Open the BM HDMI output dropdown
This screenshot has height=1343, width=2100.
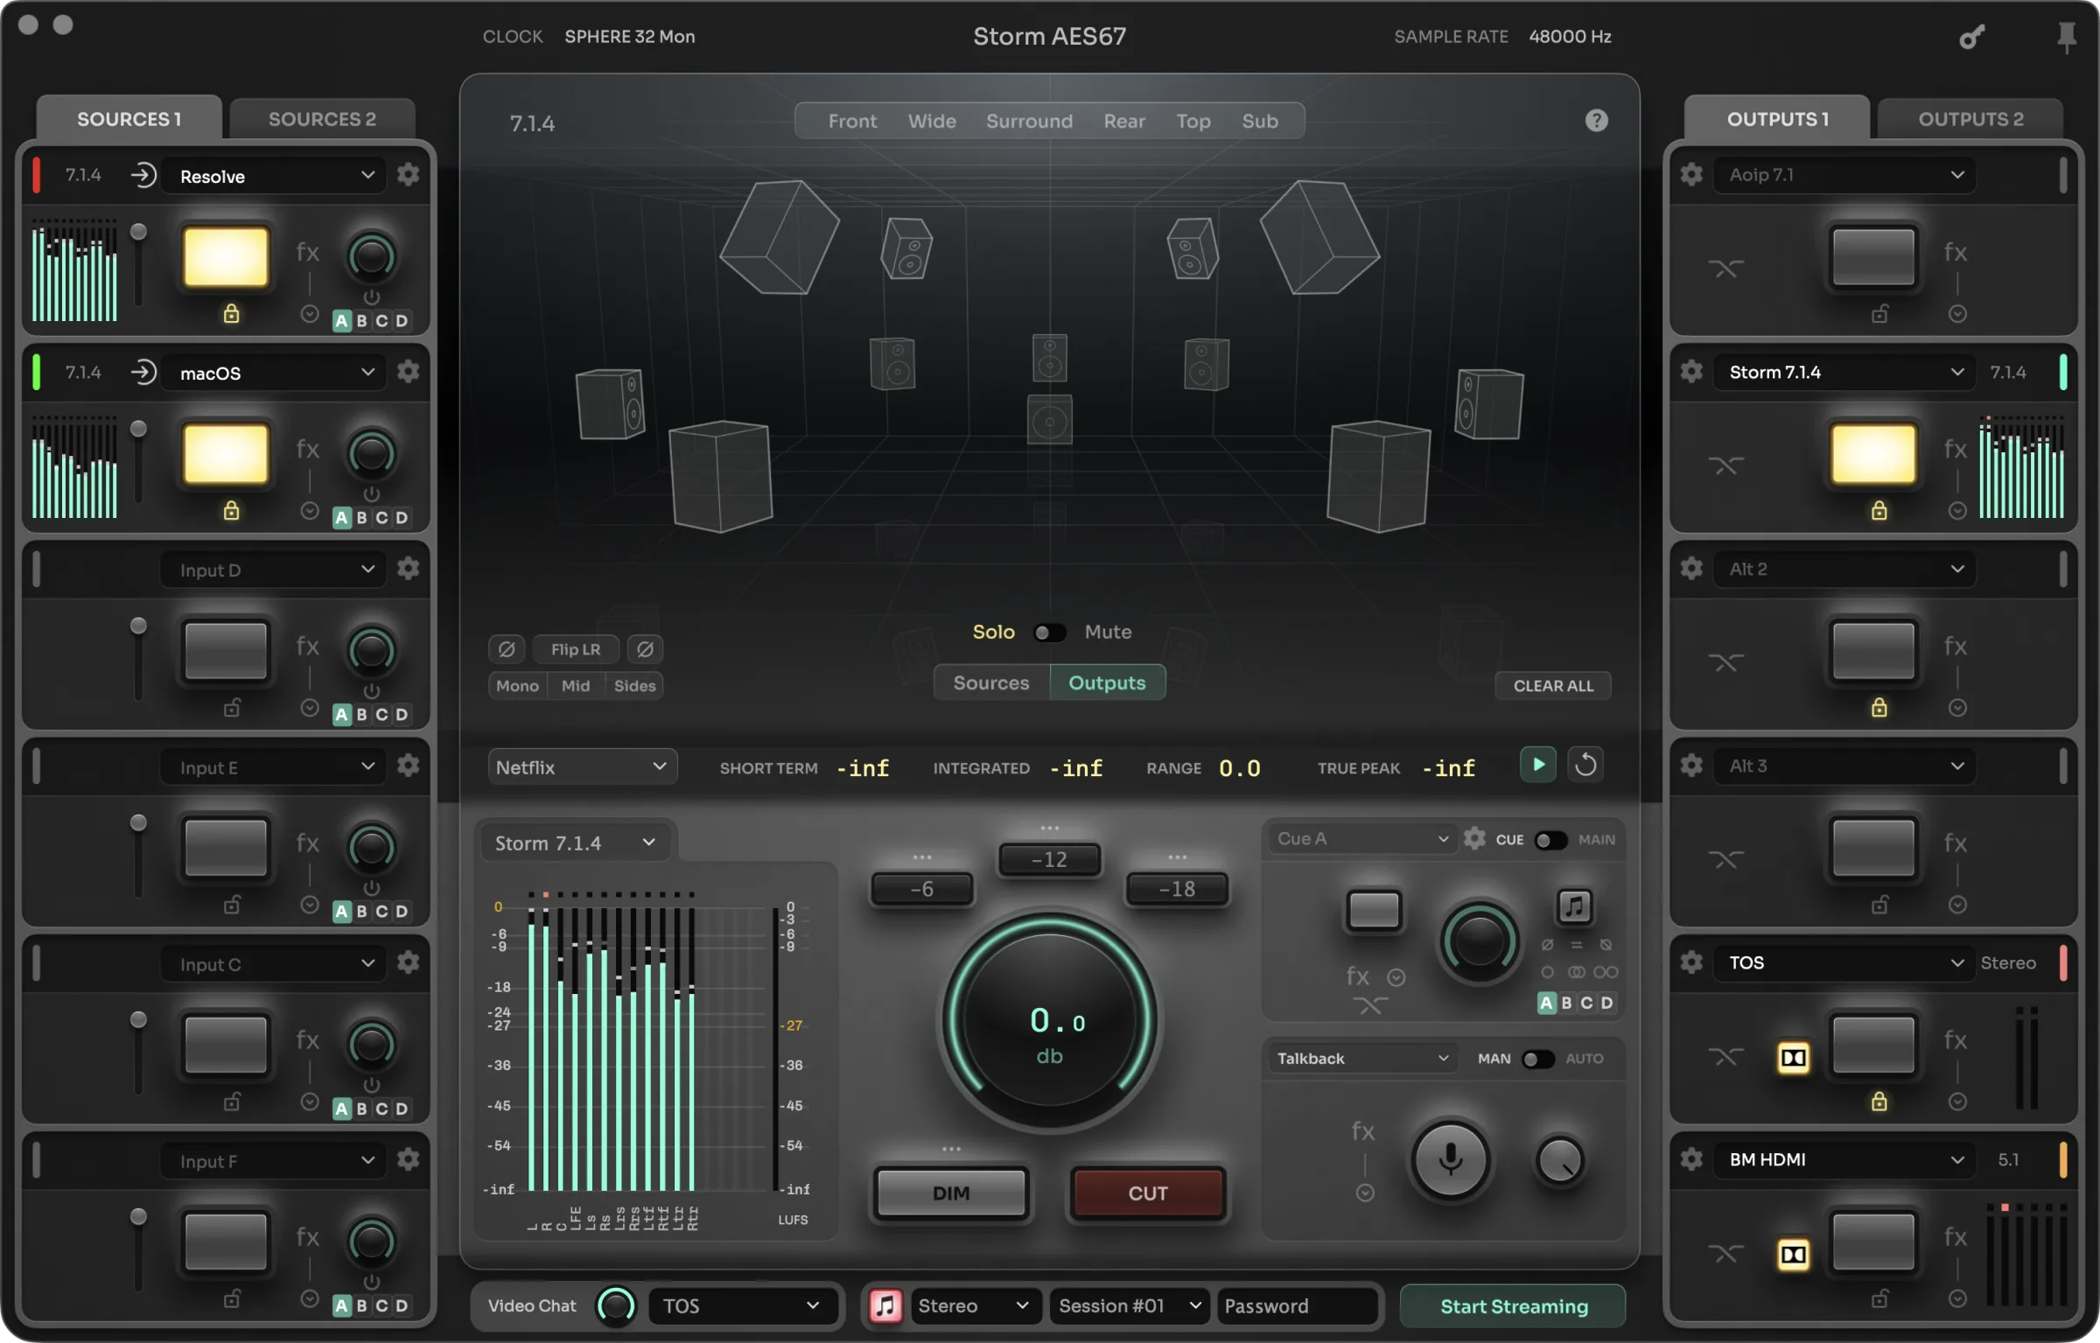point(1846,1160)
